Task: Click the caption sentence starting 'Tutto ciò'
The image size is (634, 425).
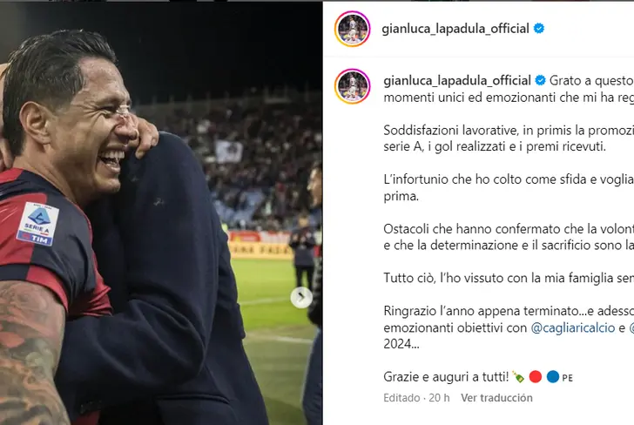Action: [x=509, y=278]
